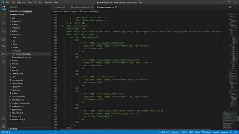This screenshot has width=239, height=134.
Task: Open the View menu
Action: pyautogui.click(x=30, y=2)
